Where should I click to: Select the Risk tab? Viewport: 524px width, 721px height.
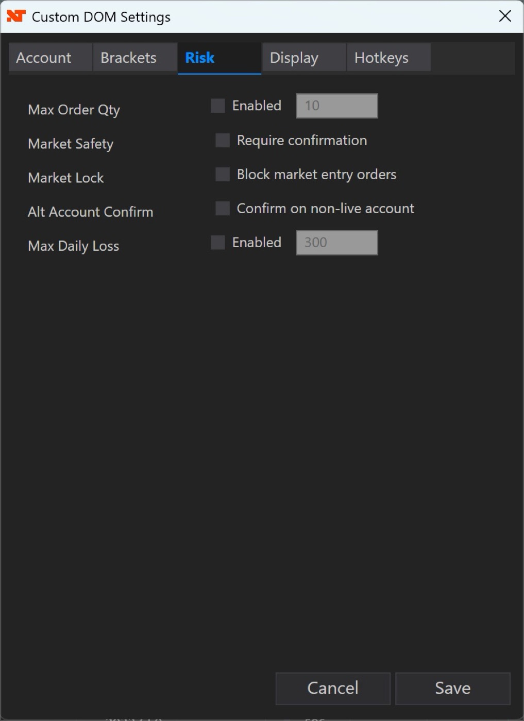coord(219,58)
